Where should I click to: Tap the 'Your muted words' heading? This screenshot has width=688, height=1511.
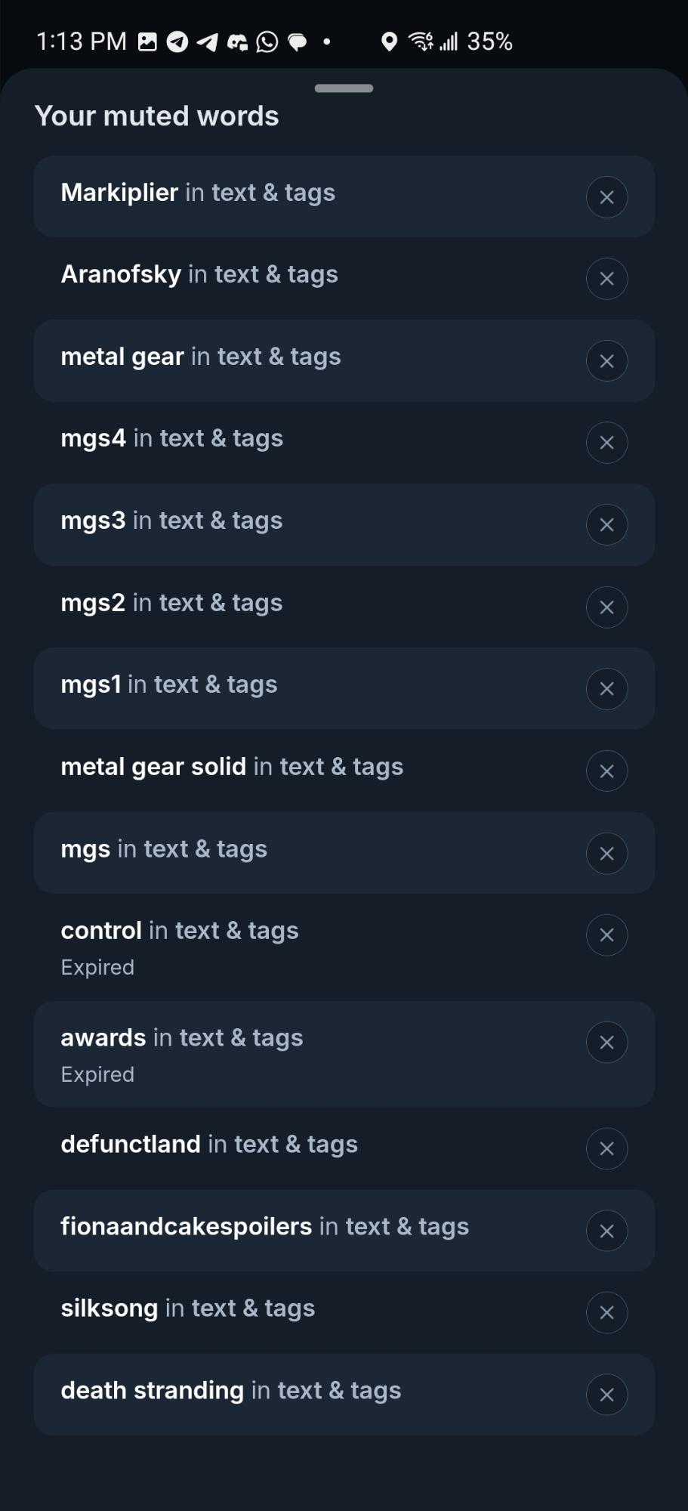pos(157,116)
